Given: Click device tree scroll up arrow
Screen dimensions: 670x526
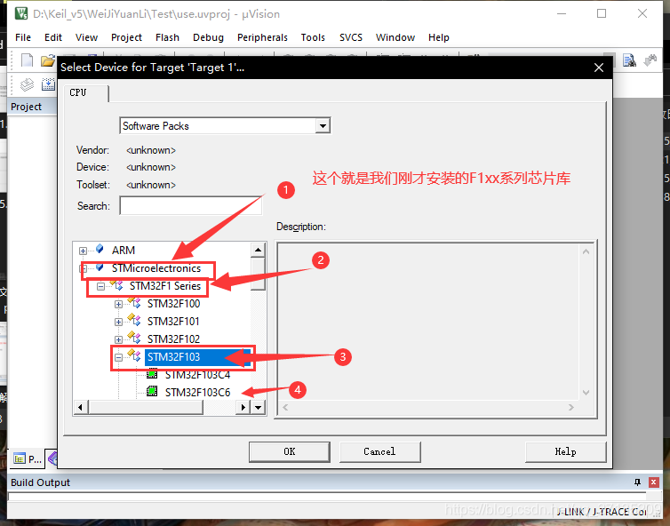Looking at the screenshot, I should pos(258,250).
